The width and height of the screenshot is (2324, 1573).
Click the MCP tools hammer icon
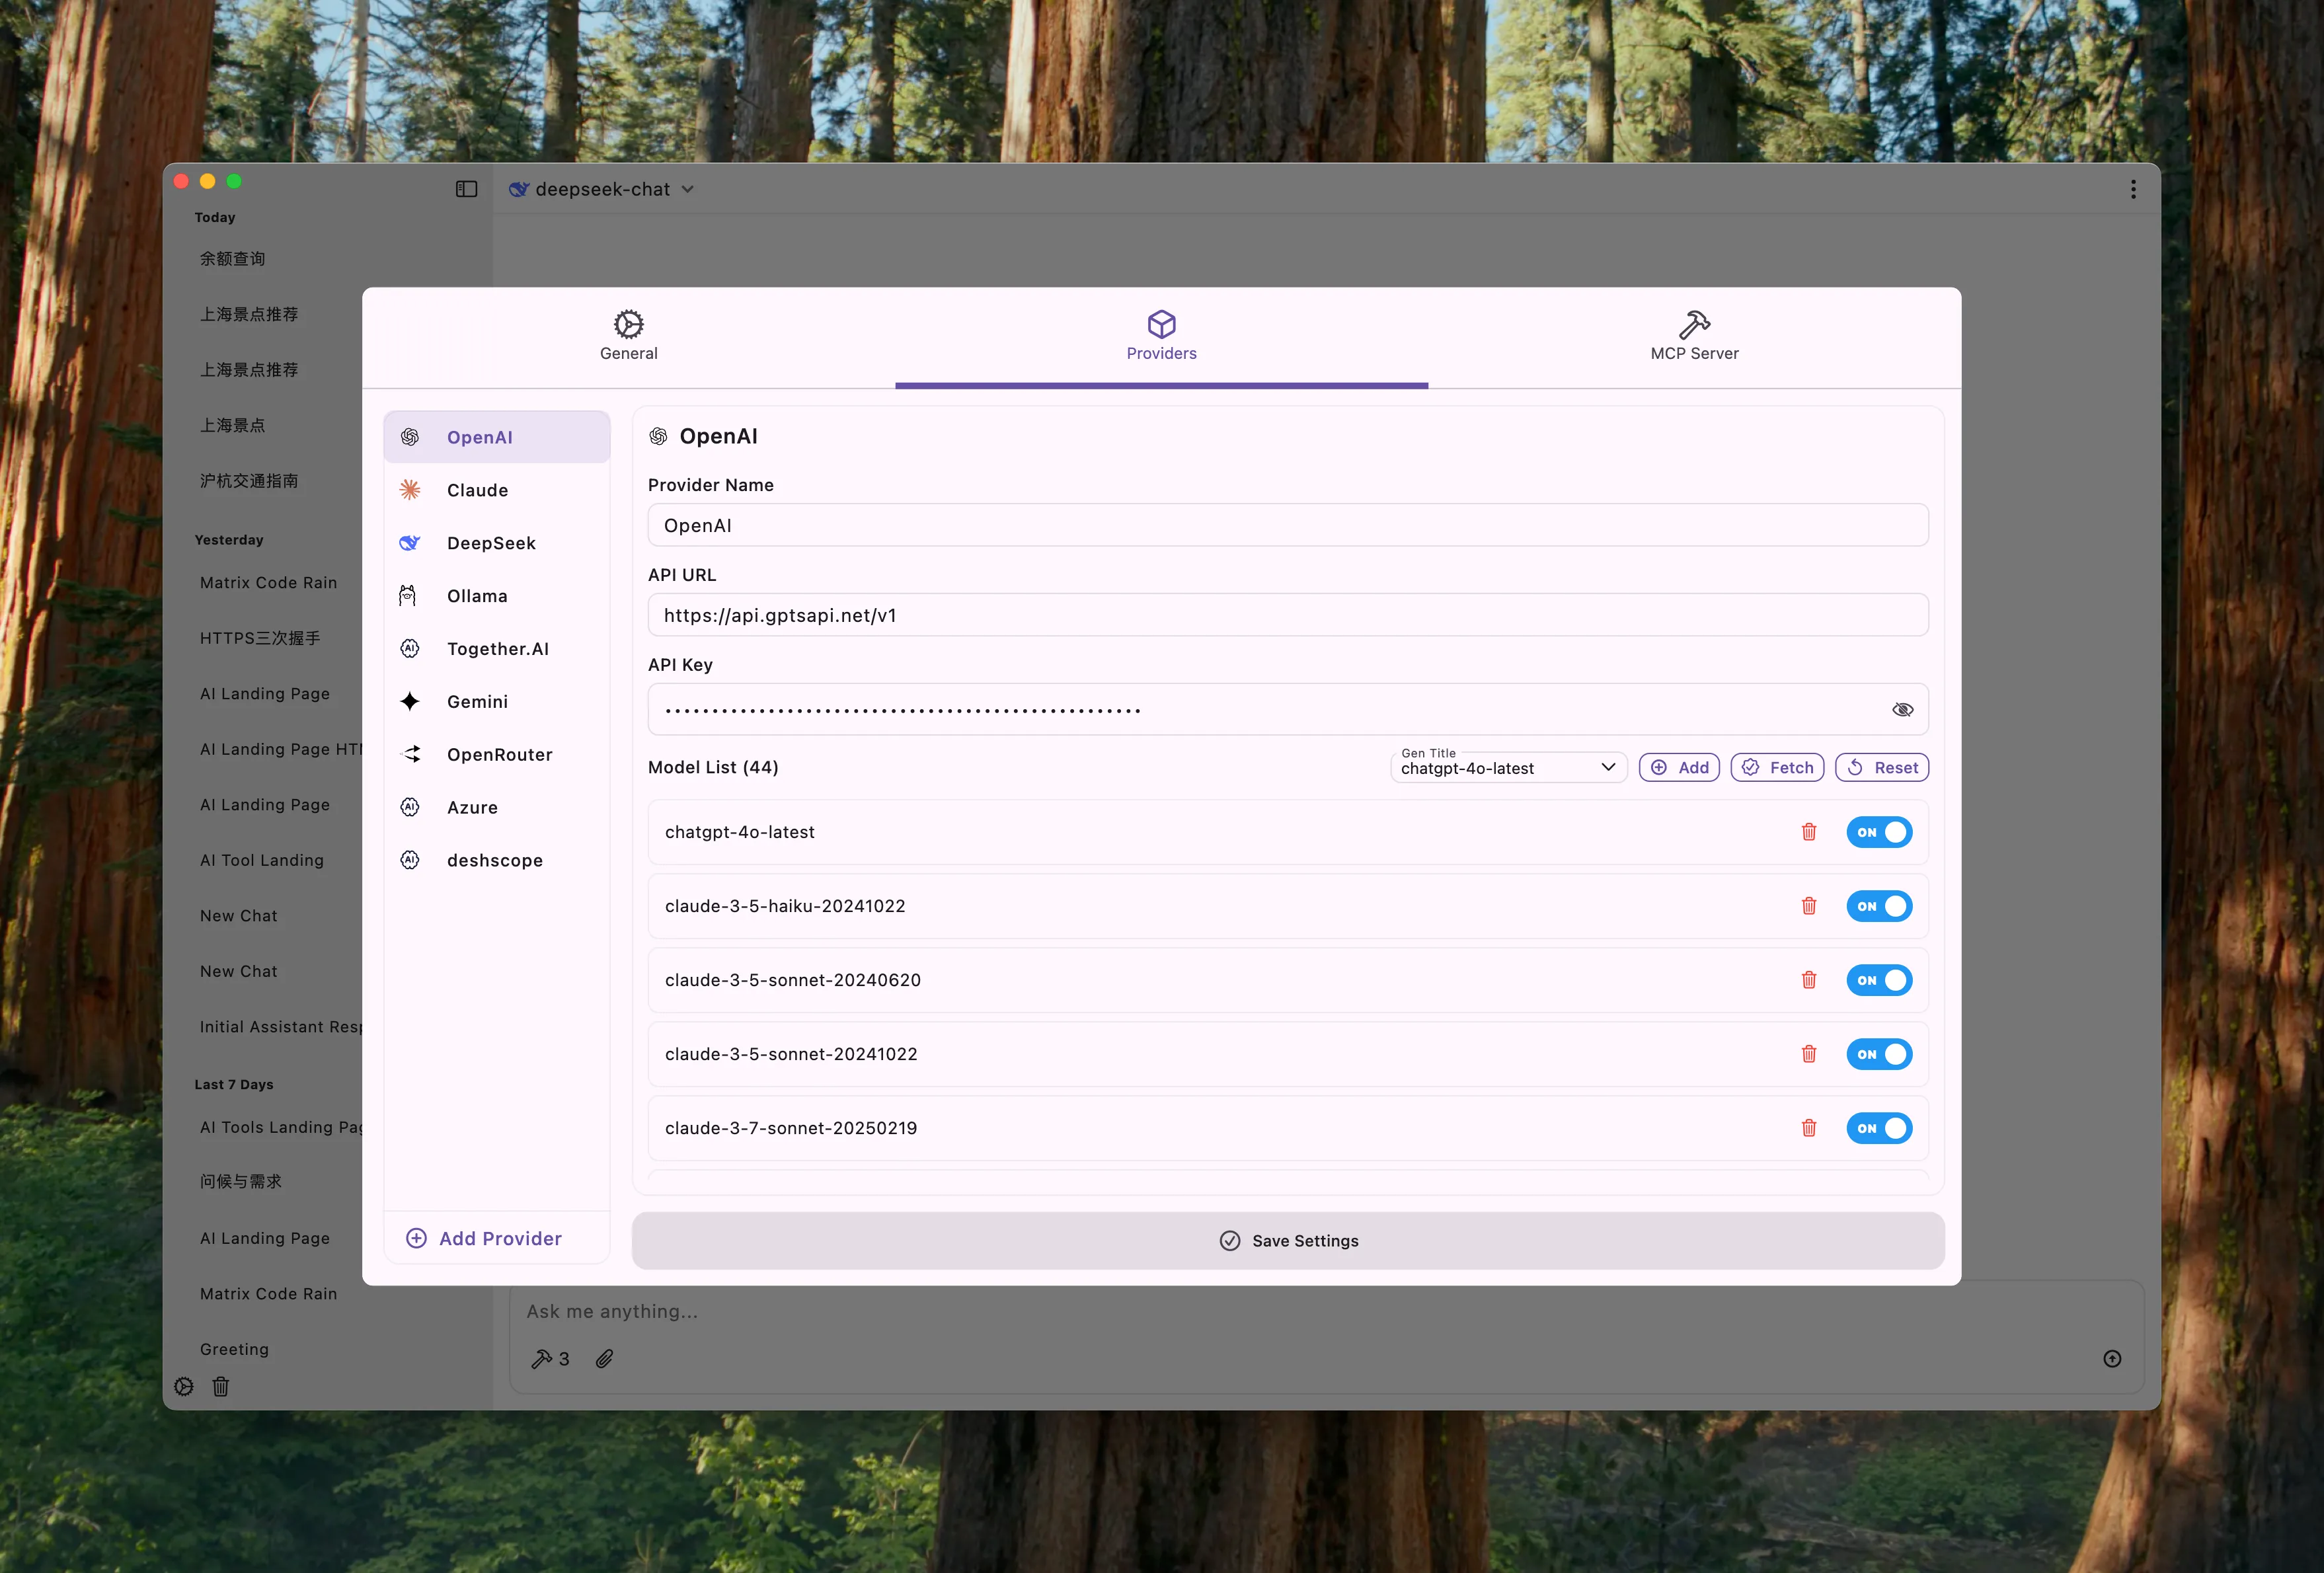[541, 1358]
